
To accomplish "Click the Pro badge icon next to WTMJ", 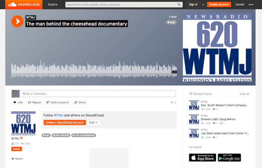I will click(21, 138).
